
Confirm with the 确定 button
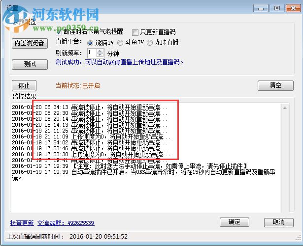pyautogui.click(x=235, y=222)
